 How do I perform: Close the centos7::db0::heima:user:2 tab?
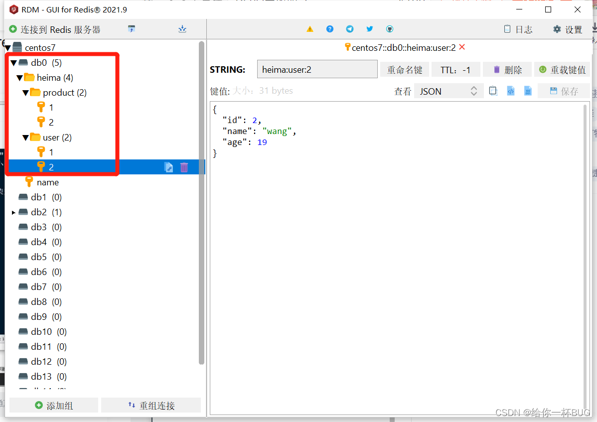[x=462, y=47]
